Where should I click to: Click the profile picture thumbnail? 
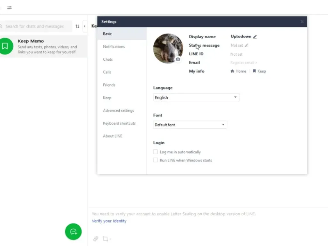pyautogui.click(x=168, y=48)
